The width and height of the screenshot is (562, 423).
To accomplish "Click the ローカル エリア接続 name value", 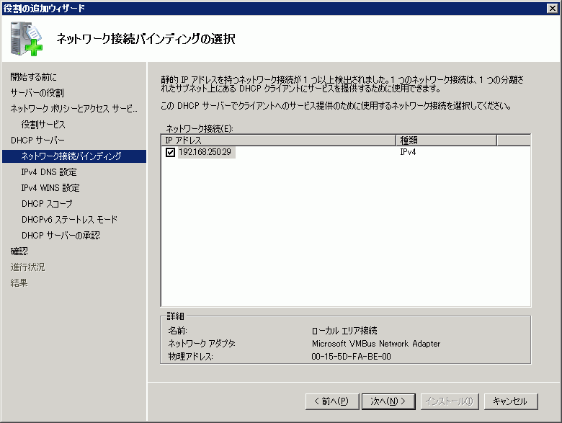I will [344, 331].
